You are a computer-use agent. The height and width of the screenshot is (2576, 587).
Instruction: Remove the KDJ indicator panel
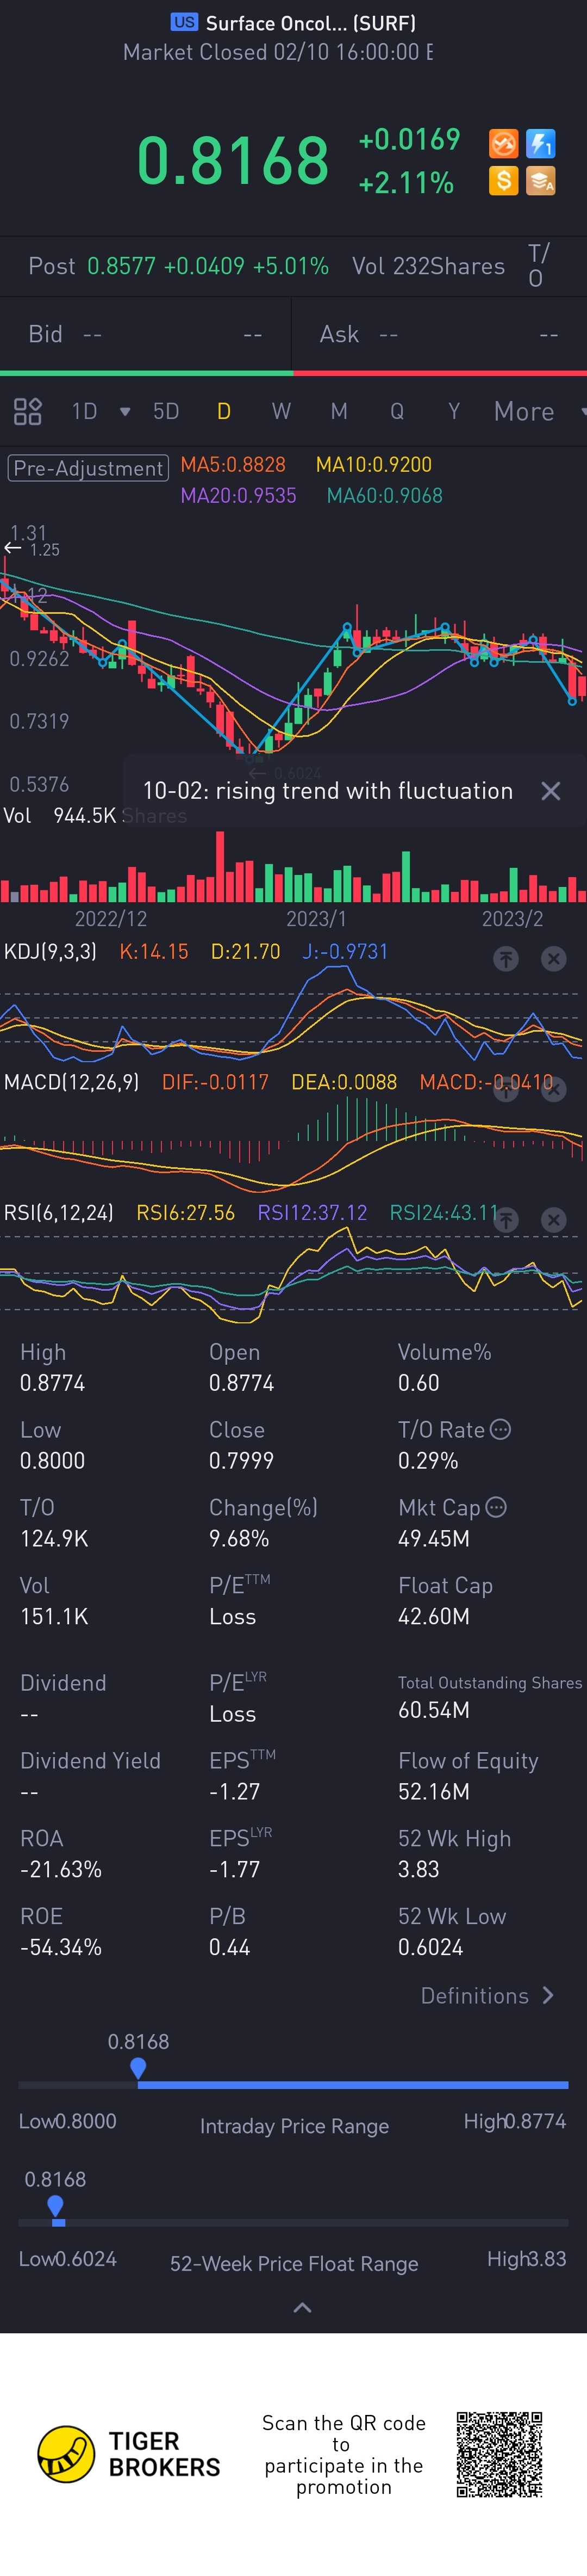[554, 959]
